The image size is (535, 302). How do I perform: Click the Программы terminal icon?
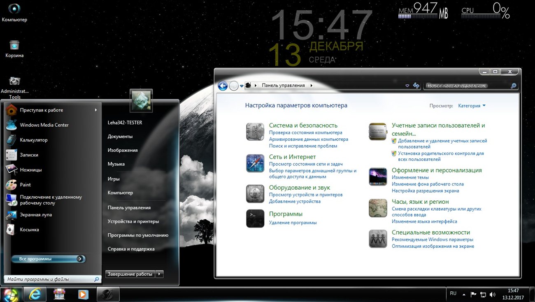[x=255, y=218]
